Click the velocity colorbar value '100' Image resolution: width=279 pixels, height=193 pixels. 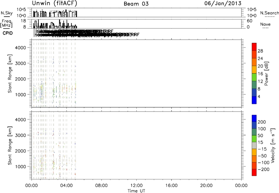(x=262, y=129)
